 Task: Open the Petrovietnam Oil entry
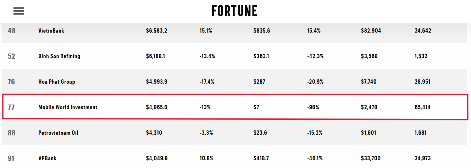click(59, 133)
